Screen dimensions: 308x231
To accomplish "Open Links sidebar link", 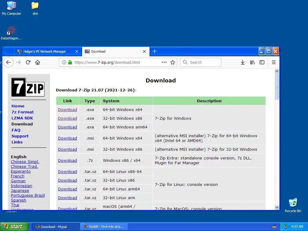I will pos(17,142).
